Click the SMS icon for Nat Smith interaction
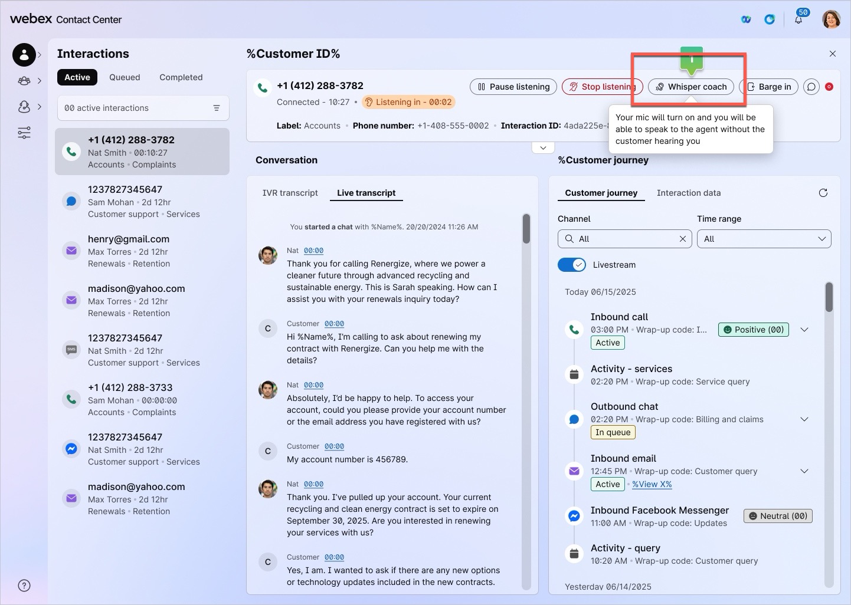851x605 pixels. 71,350
